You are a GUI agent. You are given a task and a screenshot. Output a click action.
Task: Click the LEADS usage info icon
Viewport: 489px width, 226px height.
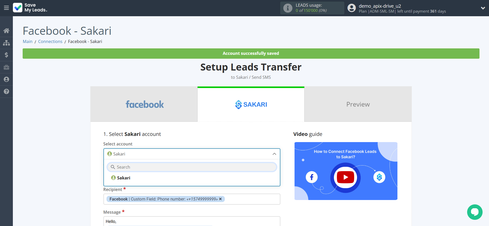(x=288, y=8)
